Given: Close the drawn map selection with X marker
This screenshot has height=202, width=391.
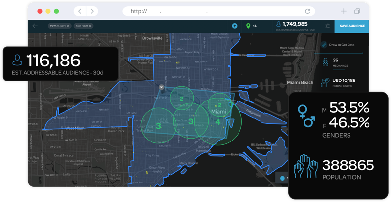Looking at the screenshot, I should [x=161, y=87].
